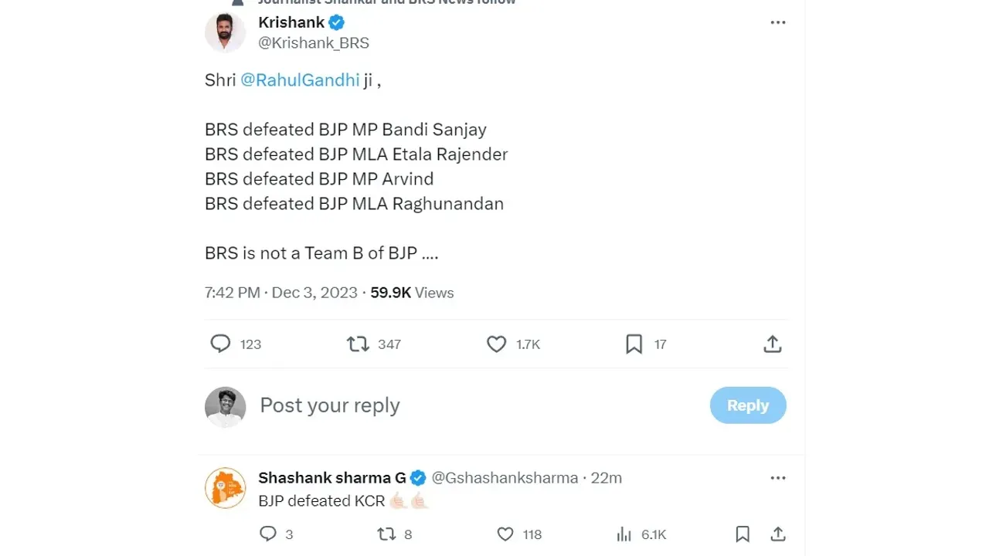The image size is (989, 556).
Task: Share Shashank sharma's reply
Action: click(x=778, y=534)
